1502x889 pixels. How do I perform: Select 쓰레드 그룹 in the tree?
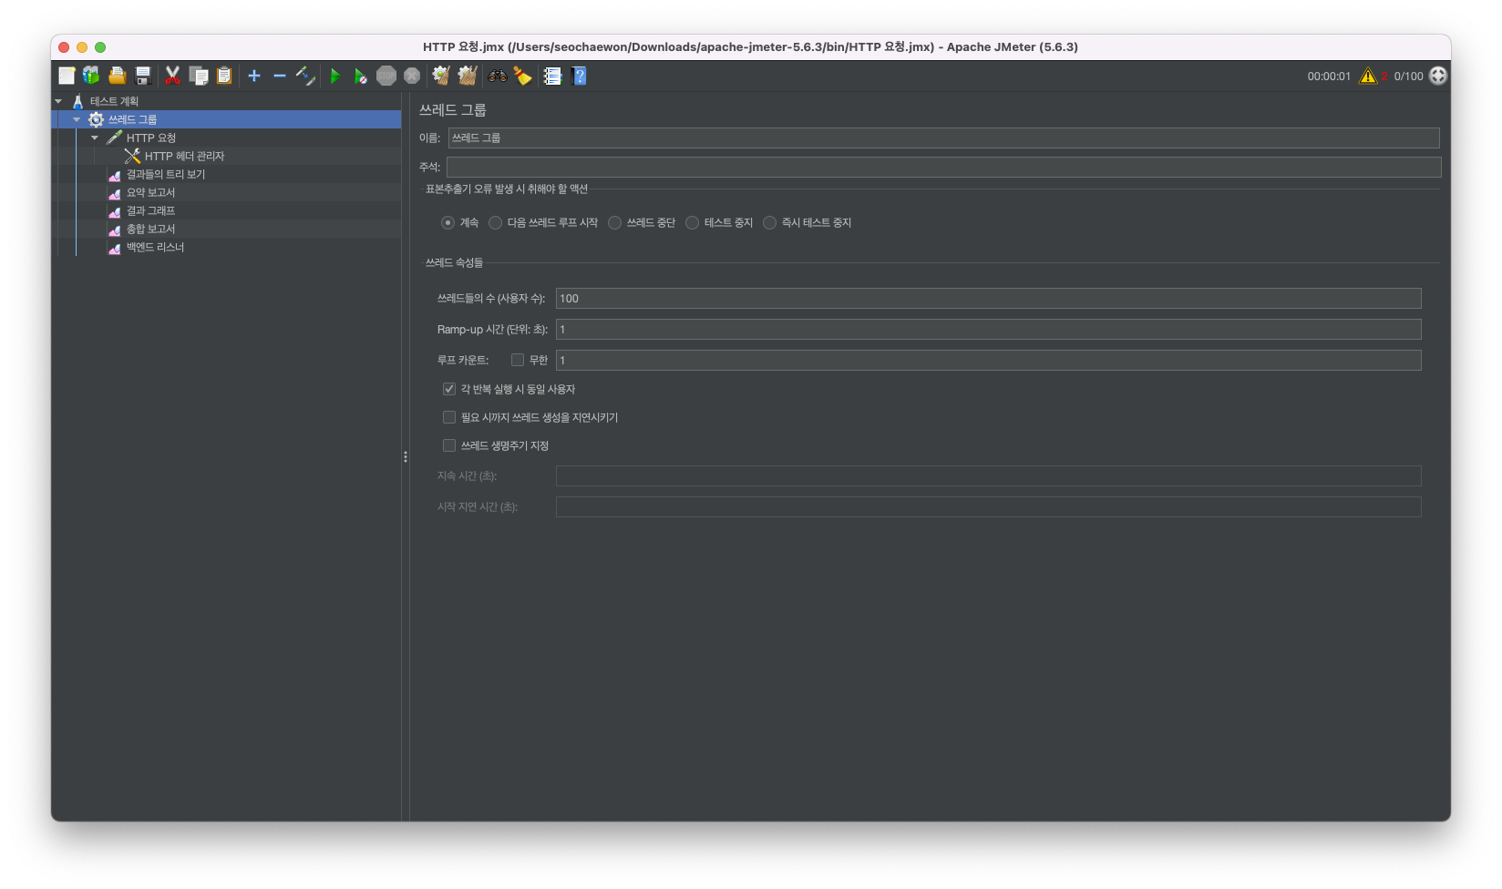[132, 119]
